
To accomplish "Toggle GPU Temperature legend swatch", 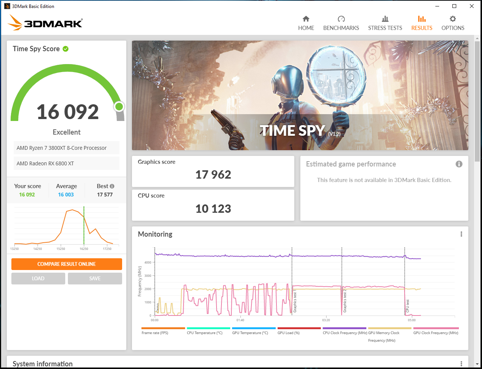I will [x=254, y=328].
